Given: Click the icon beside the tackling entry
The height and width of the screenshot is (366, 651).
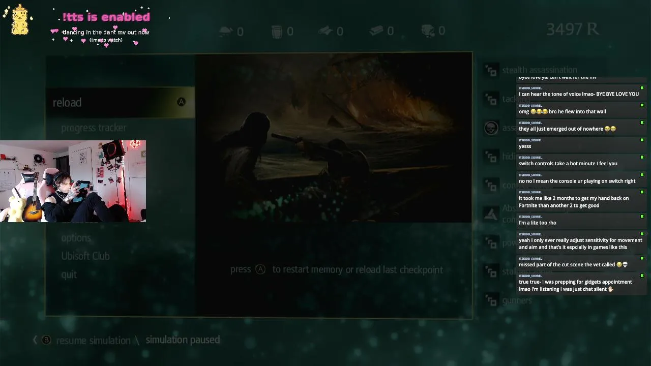Looking at the screenshot, I should point(491,99).
